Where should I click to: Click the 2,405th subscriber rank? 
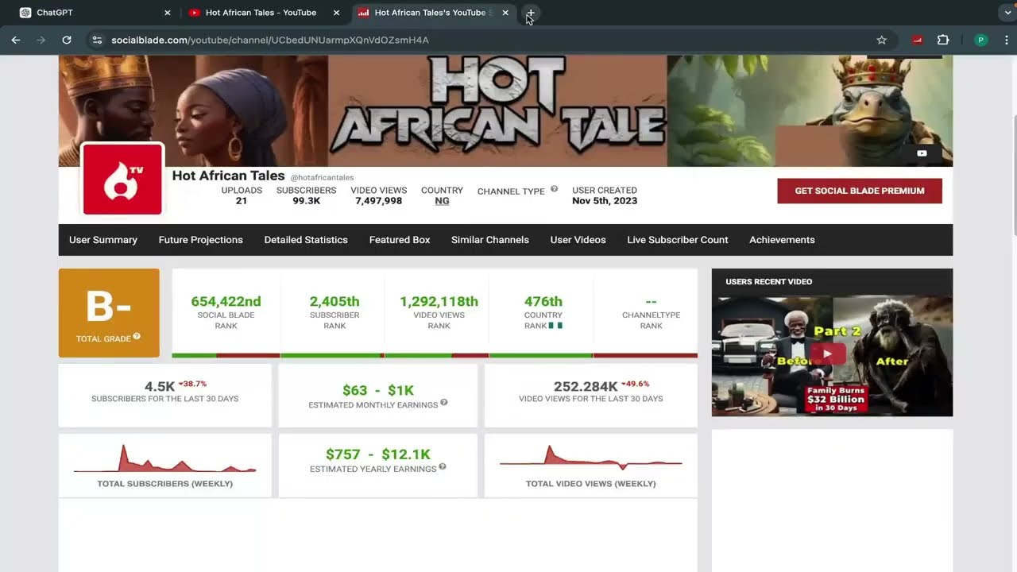[x=334, y=301]
